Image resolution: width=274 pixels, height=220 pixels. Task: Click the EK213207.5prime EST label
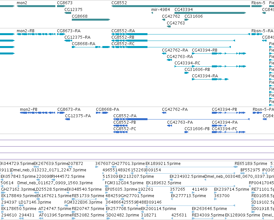136,177
